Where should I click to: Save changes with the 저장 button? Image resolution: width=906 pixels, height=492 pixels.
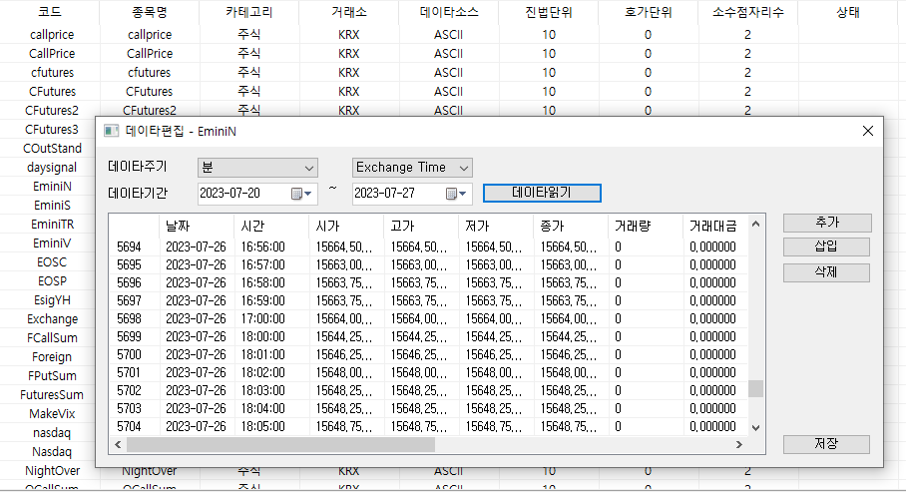[827, 444]
